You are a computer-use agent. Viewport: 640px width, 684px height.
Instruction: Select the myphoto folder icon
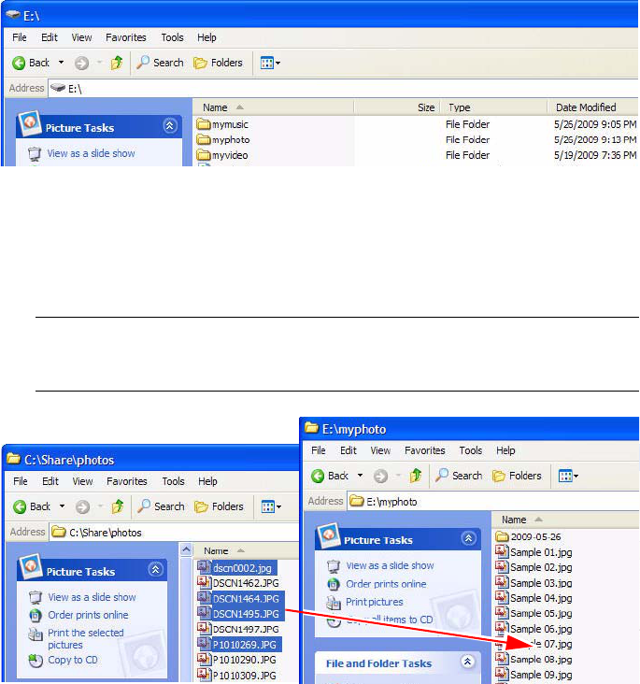coord(204,140)
